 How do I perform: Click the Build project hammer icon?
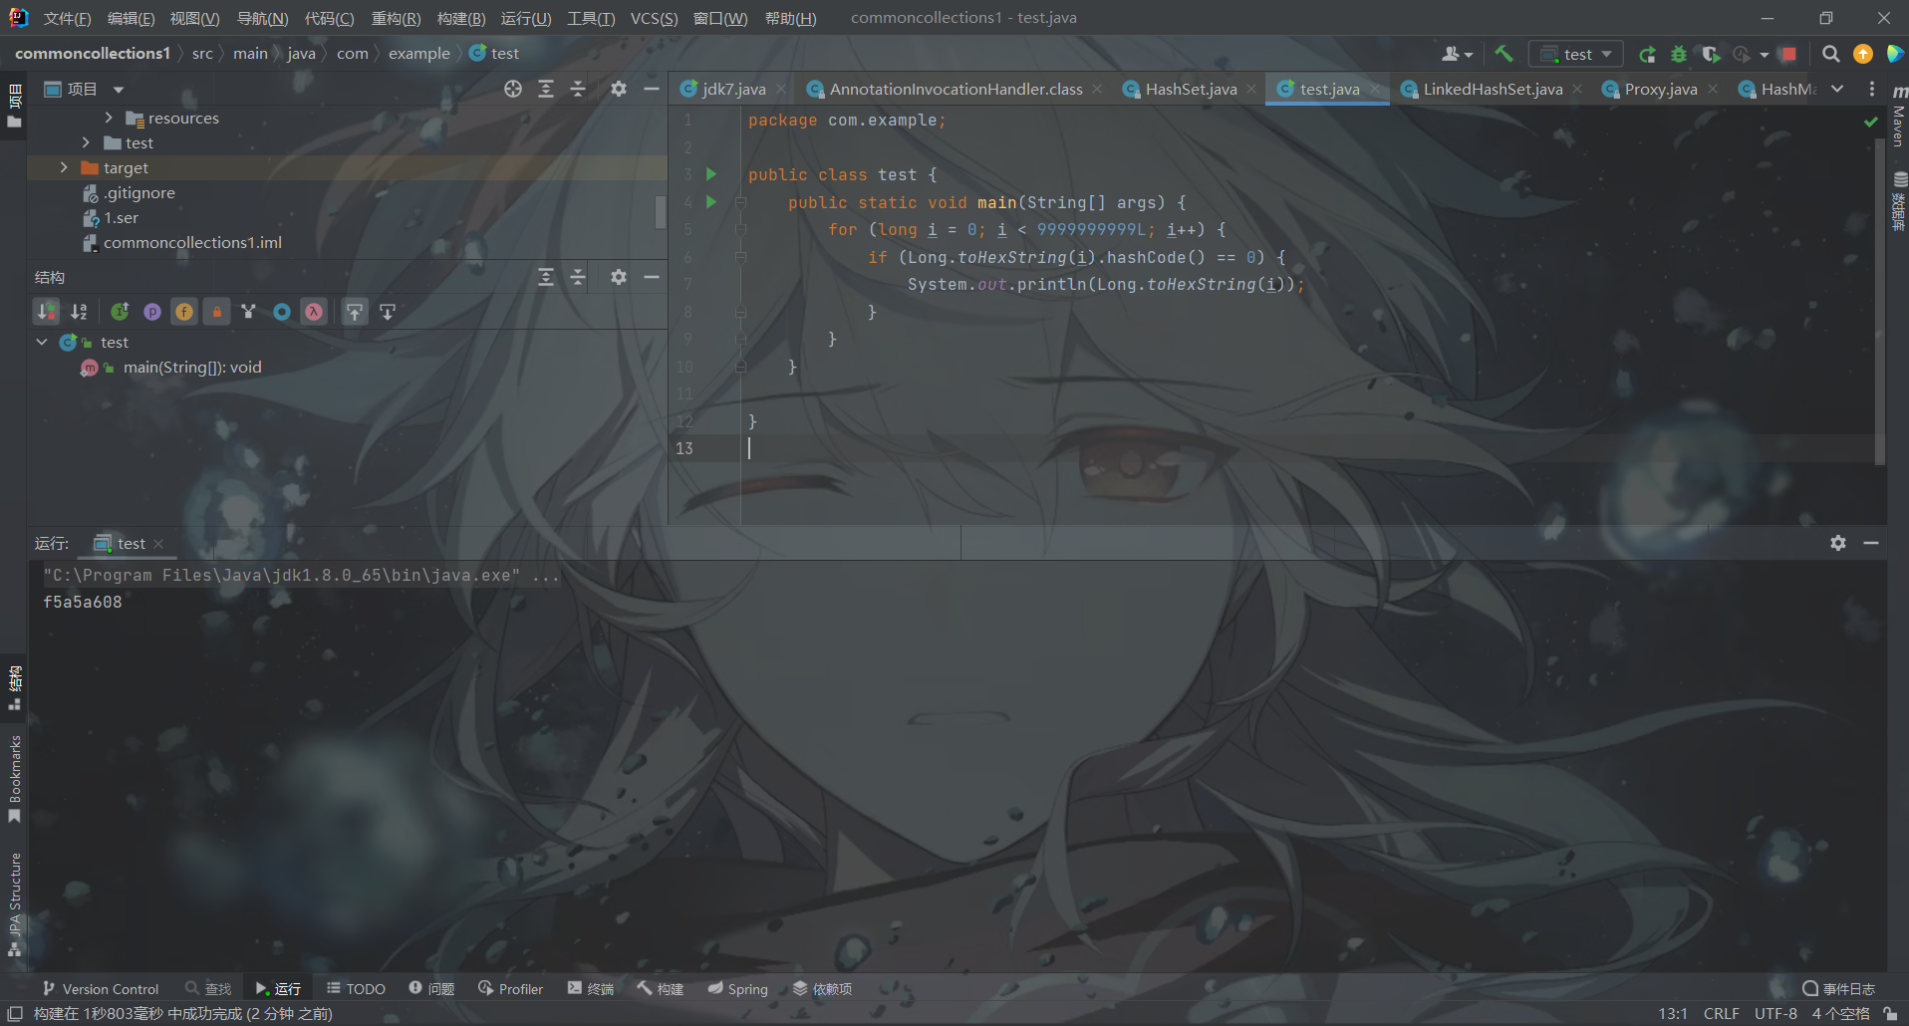point(1503,54)
